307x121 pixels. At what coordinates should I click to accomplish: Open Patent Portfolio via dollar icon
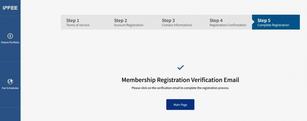coord(10,36)
